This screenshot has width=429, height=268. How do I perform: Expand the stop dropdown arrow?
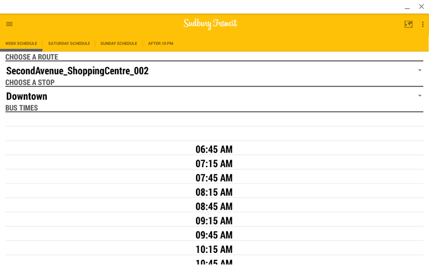click(419, 96)
